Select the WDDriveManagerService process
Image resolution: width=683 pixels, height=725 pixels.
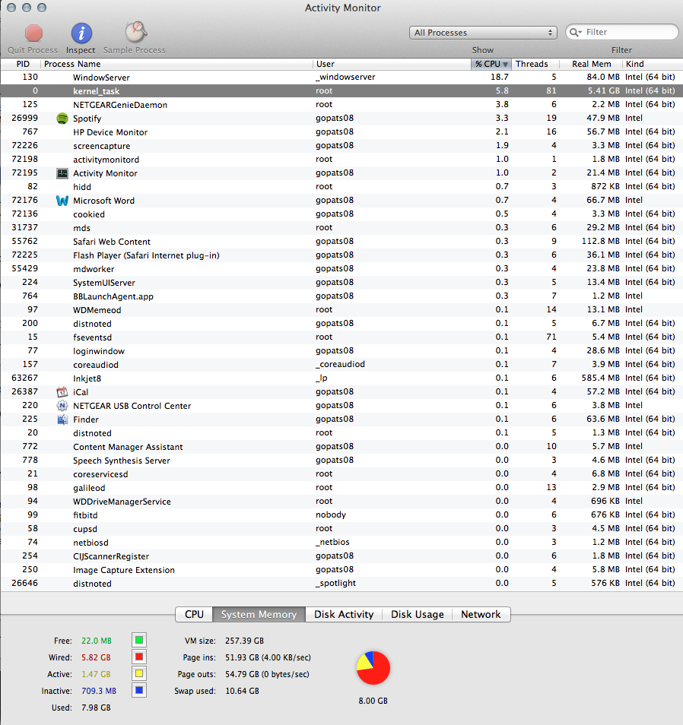pos(341,502)
